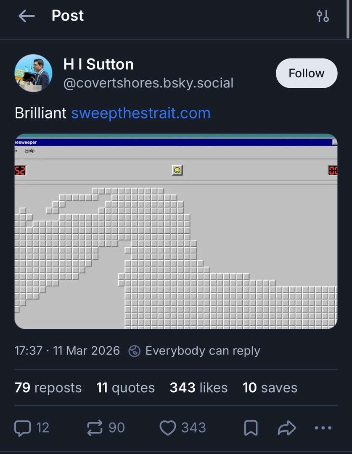Click the @covertshores.bsky.social handle
Viewport: 352px width, 454px height.
[148, 83]
